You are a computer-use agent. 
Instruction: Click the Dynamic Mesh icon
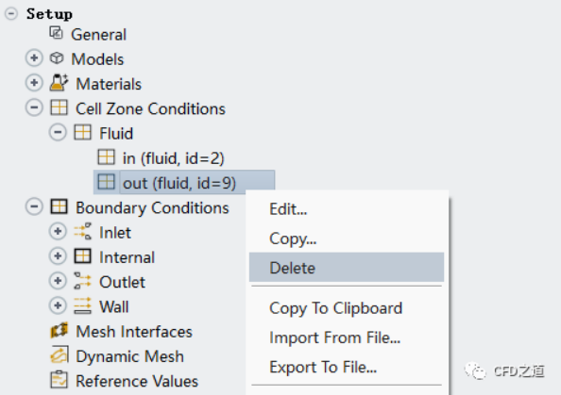[59, 355]
